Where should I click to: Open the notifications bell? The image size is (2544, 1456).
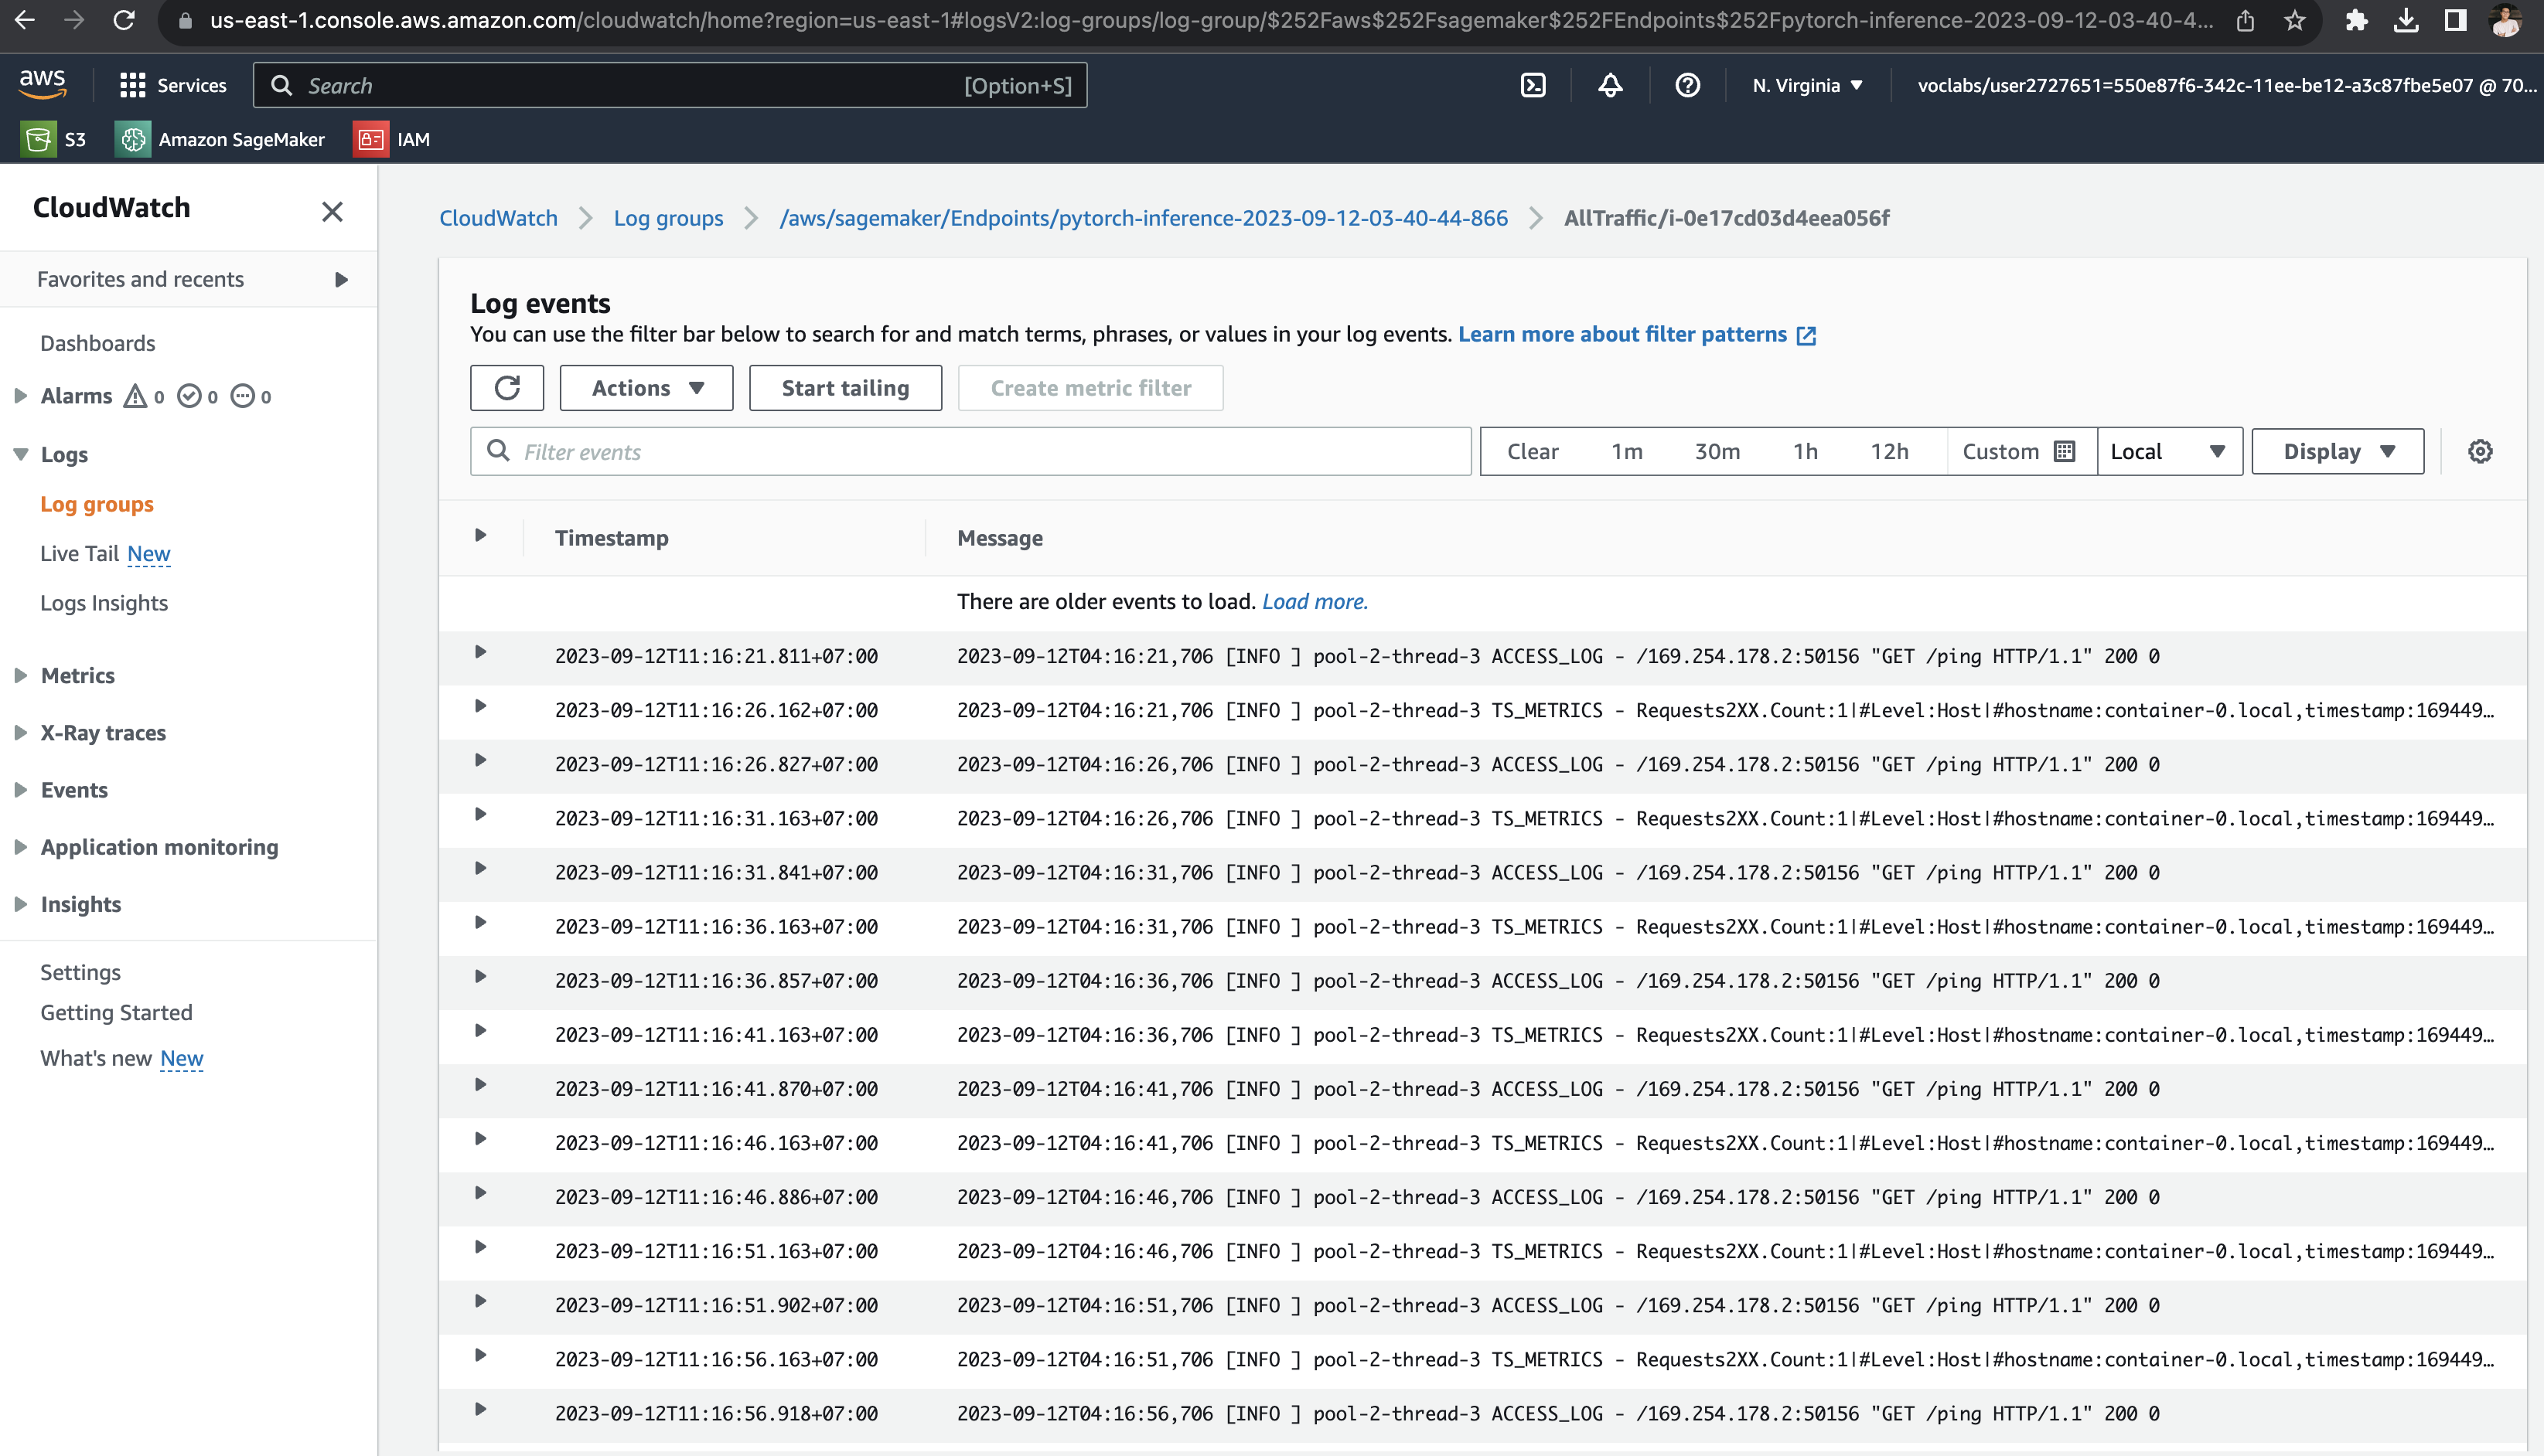coord(1610,85)
